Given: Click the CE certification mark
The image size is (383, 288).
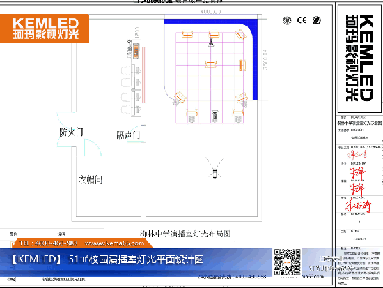Looking at the screenshot, I should [302, 20].
